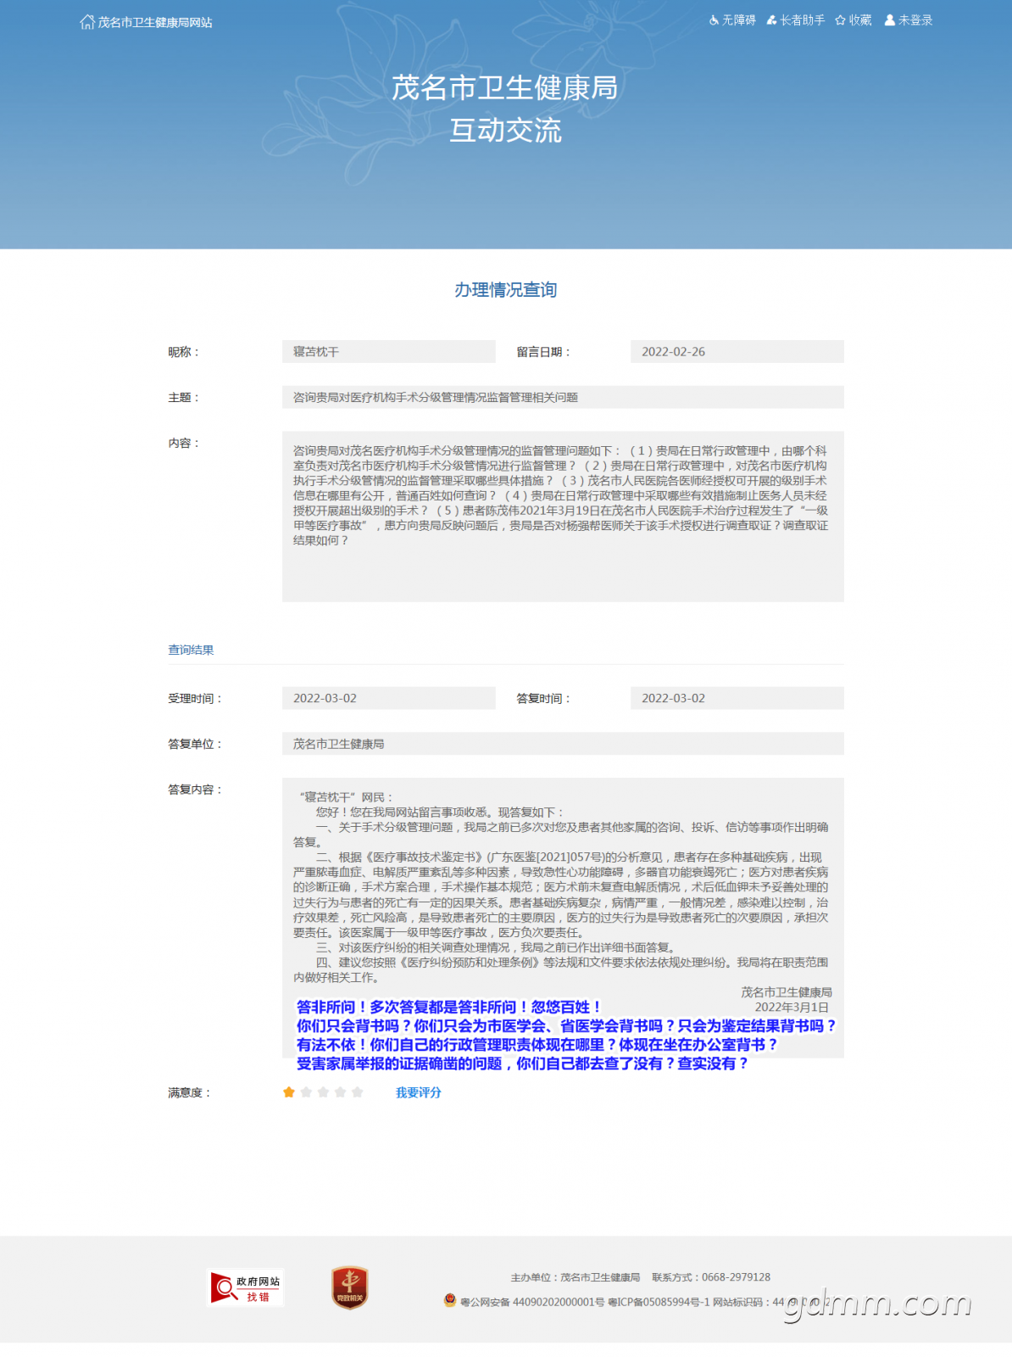This screenshot has height=1357, width=1012.
Task: Click the home icon beside 茂名市卫生健康局网站
Action: [x=86, y=22]
